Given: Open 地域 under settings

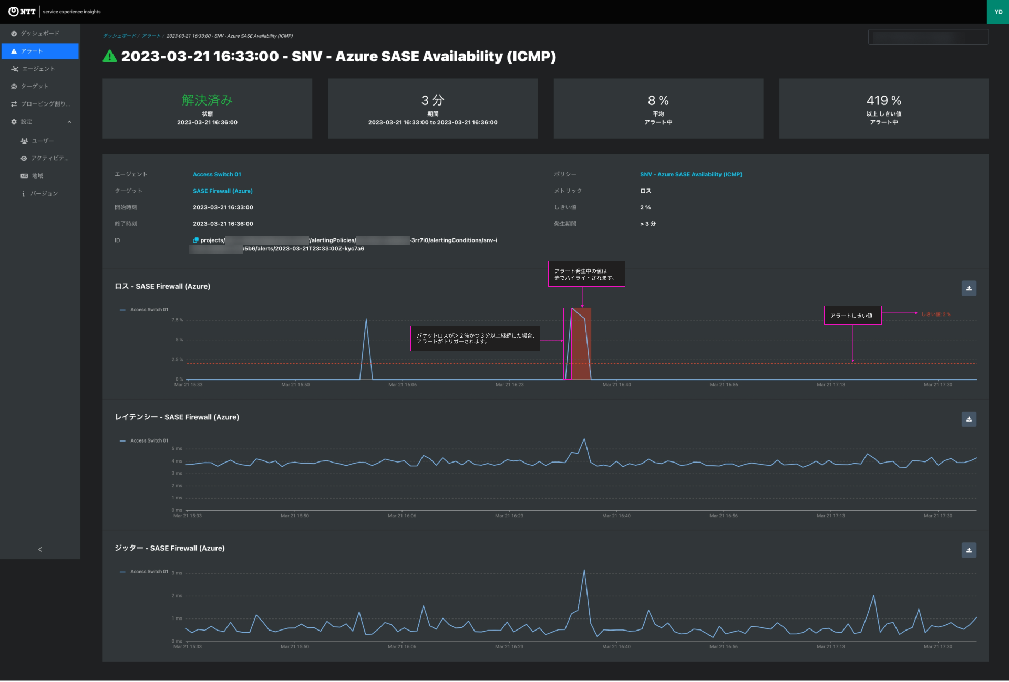Looking at the screenshot, I should tap(38, 176).
